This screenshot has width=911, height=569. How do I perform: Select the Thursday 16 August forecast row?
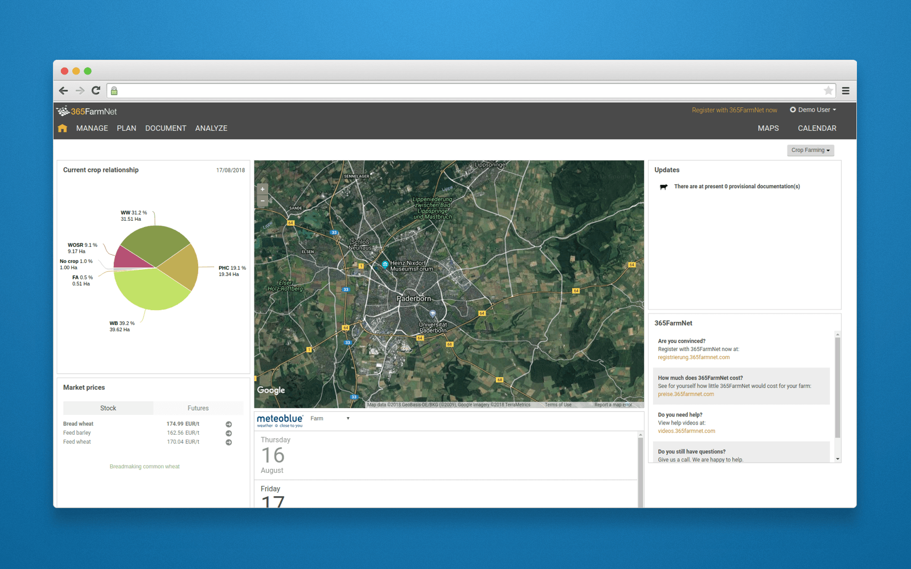coord(446,455)
